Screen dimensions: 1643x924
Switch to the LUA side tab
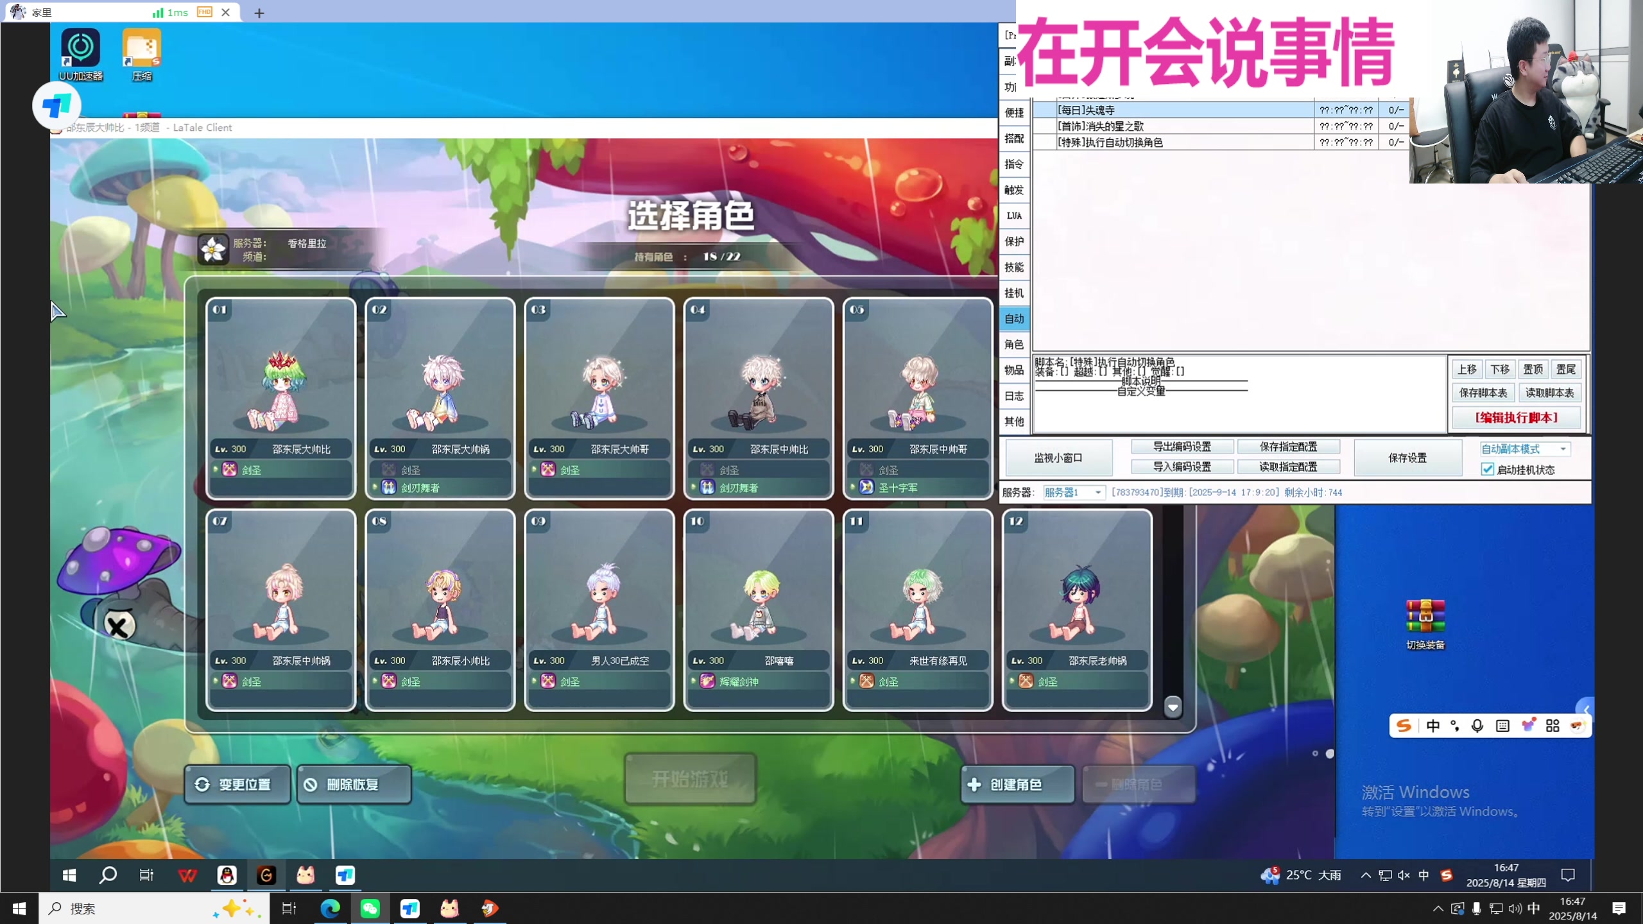click(x=1014, y=216)
